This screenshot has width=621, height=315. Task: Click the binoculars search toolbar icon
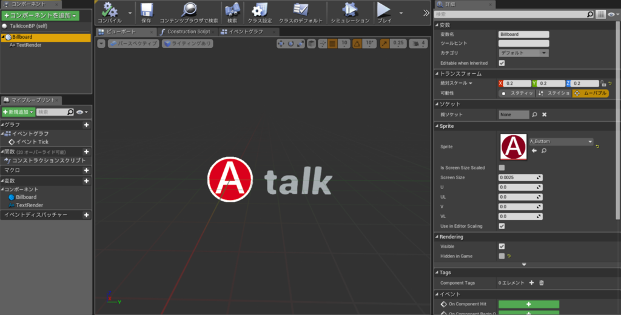pyautogui.click(x=232, y=10)
